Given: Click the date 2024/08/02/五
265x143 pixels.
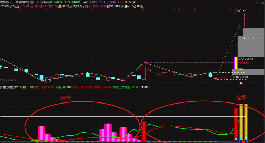Looking at the screenshot, I should [10, 6].
